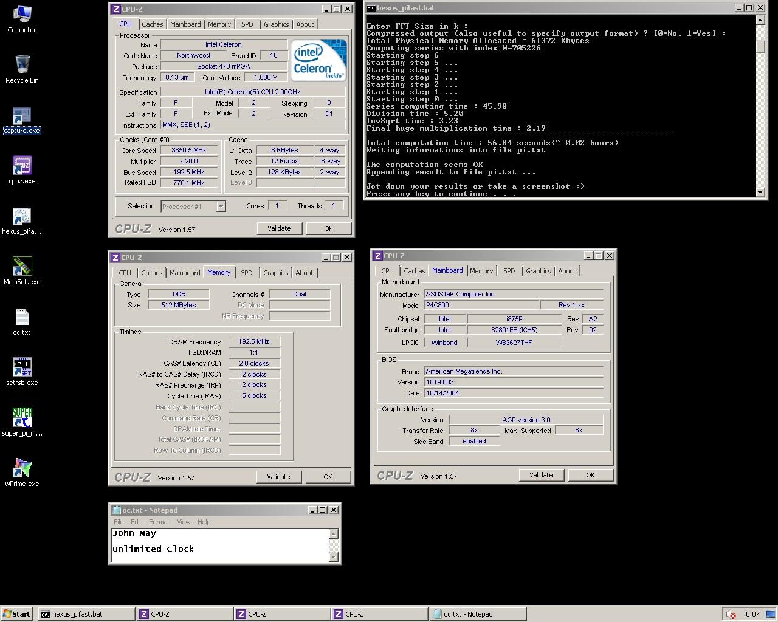Switch to hexus_pifast.bat taskbar button
The width and height of the screenshot is (778, 622).
tap(87, 614)
